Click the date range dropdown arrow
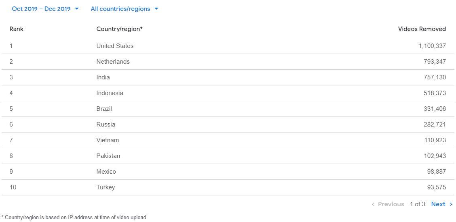The height and width of the screenshot is (222, 456). tap(77, 9)
